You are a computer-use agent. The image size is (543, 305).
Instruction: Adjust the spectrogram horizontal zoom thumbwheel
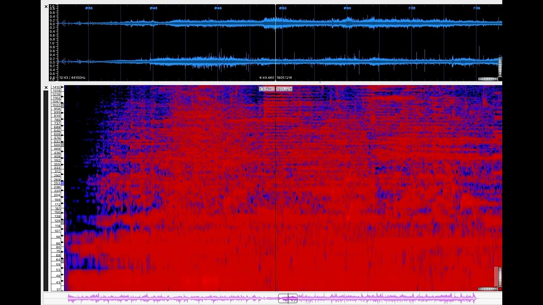(488, 289)
